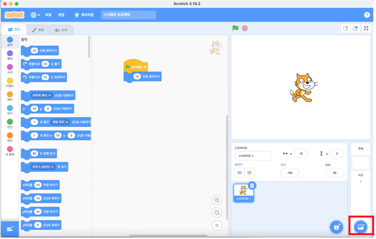Image resolution: width=376 pixels, height=239 pixels.
Task: Click the 방향 direction field 90
Action: [335, 173]
